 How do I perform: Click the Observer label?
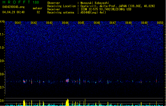click(54, 3)
